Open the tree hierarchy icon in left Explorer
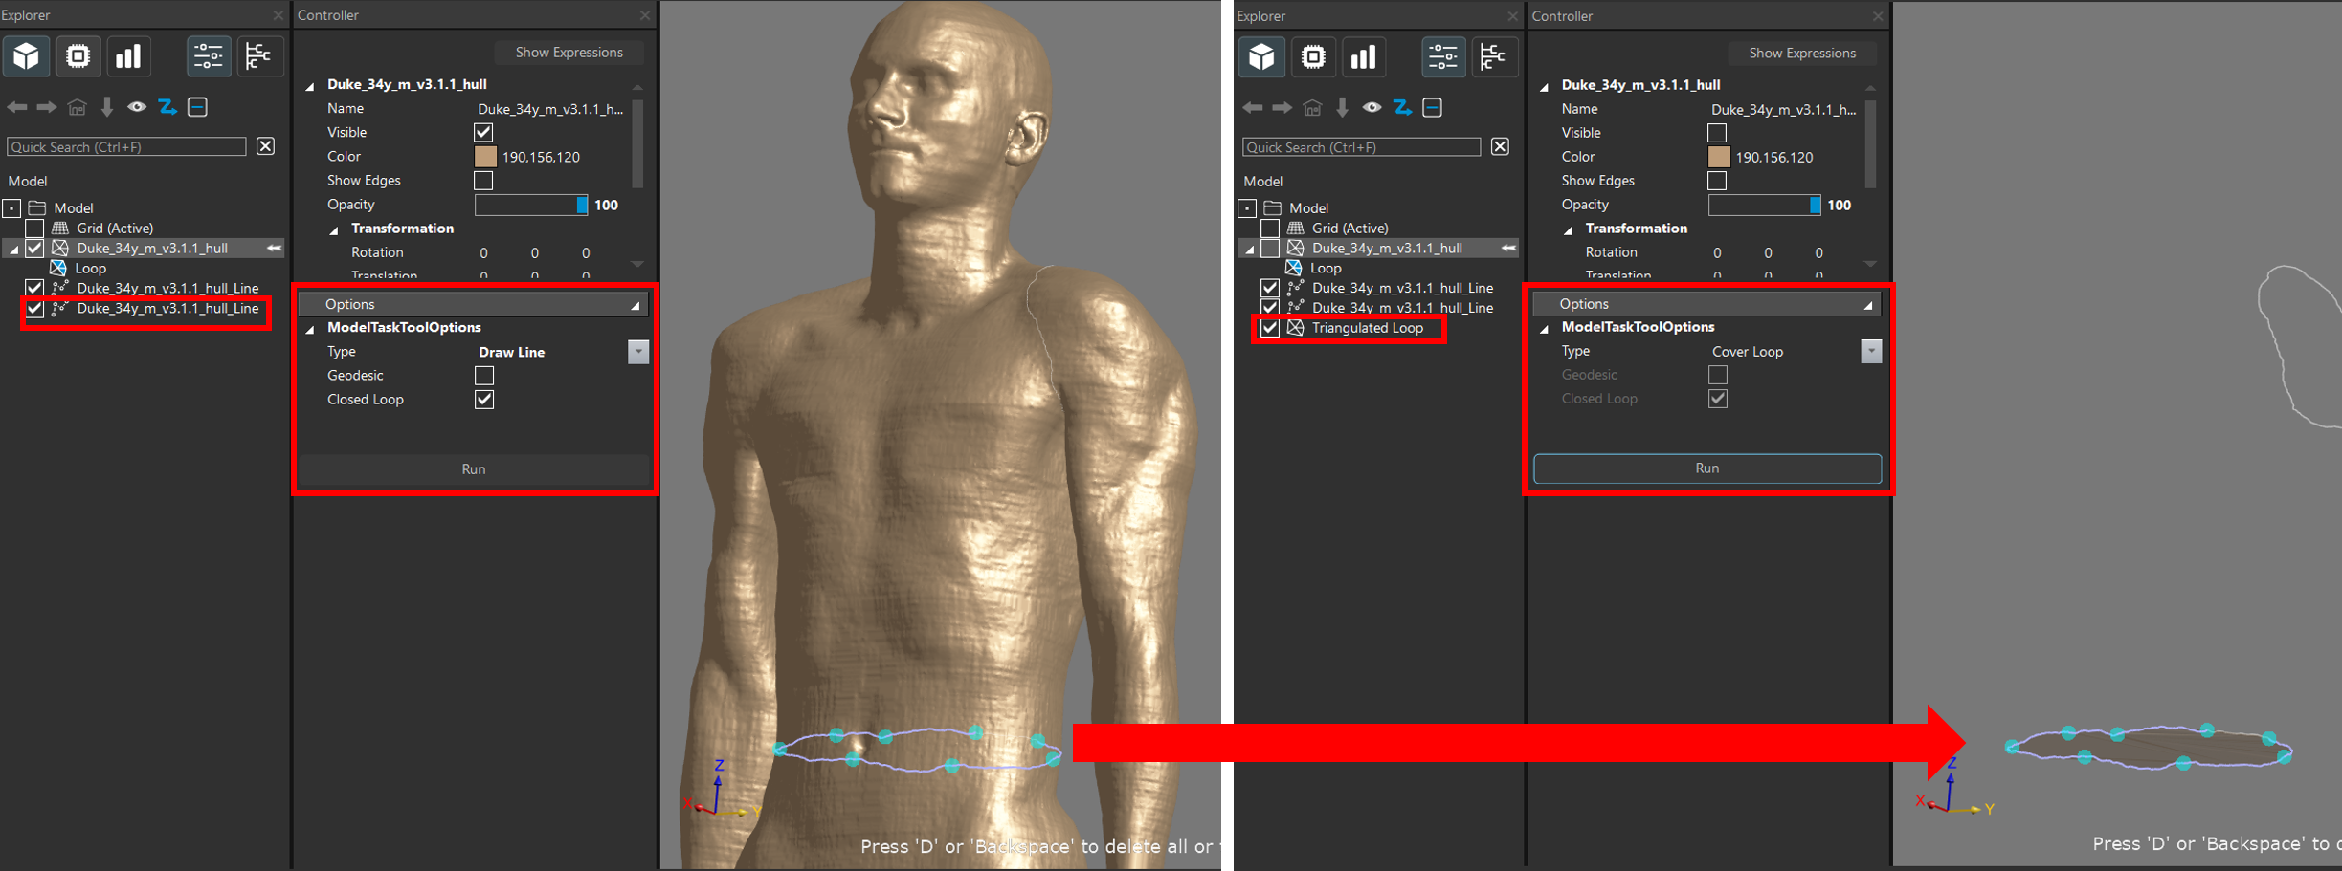2342x871 pixels. tap(258, 56)
